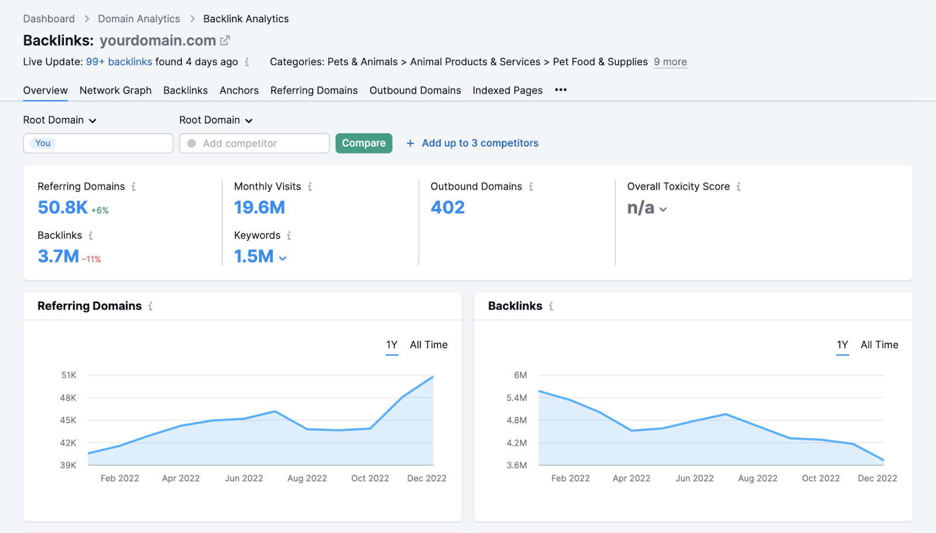
Task: Open the Overview tab
Action: click(x=46, y=91)
